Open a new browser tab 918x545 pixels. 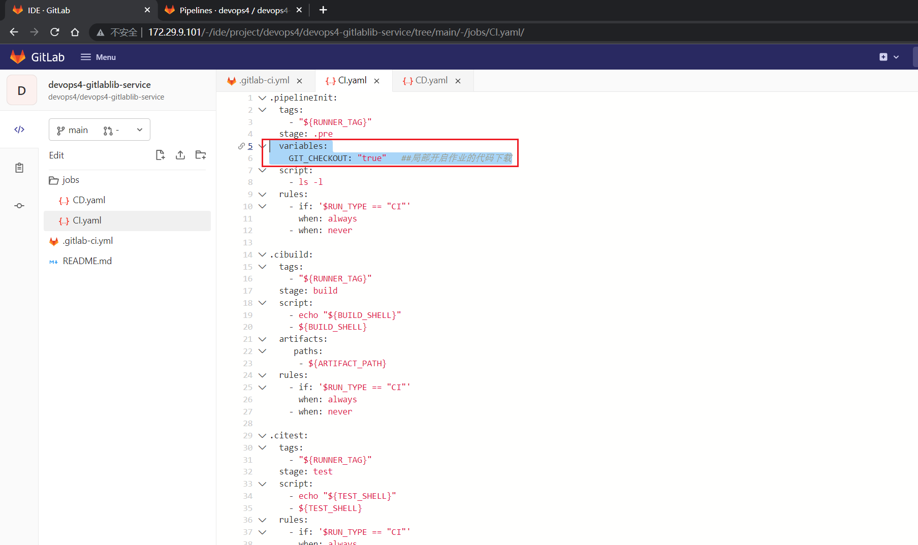pyautogui.click(x=323, y=10)
